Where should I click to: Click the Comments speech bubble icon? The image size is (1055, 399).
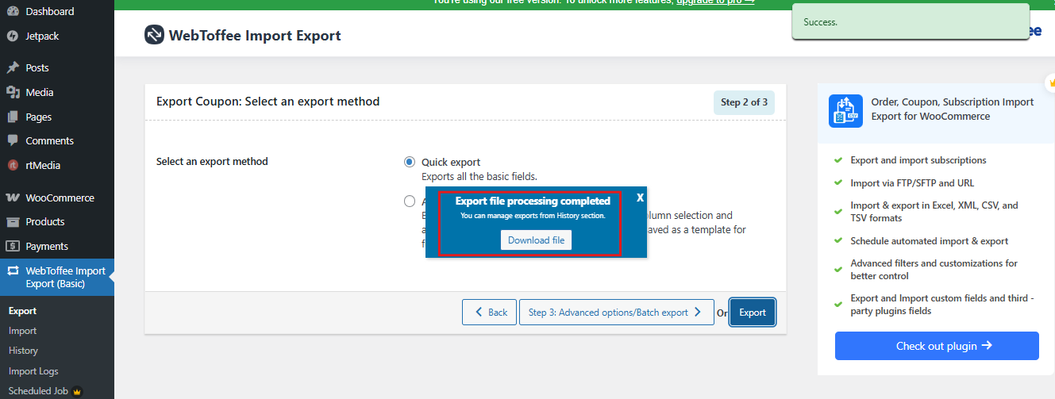(13, 140)
